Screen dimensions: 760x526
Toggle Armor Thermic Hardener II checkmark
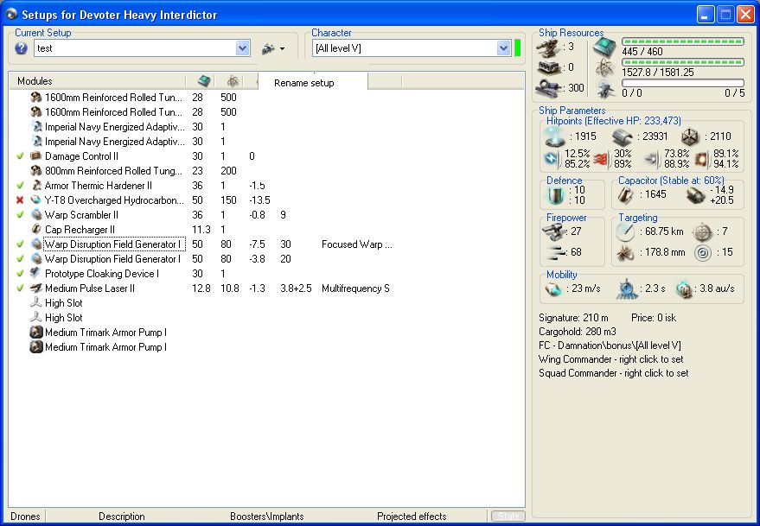(x=20, y=186)
